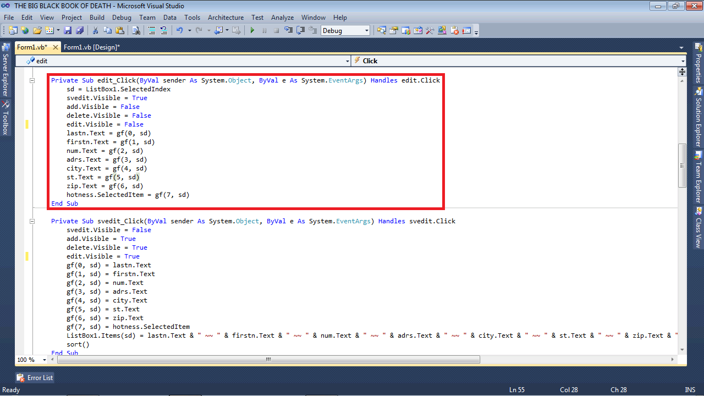Open the Navigate Backward dropdown arrow
This screenshot has height=396, width=704.
point(227,30)
